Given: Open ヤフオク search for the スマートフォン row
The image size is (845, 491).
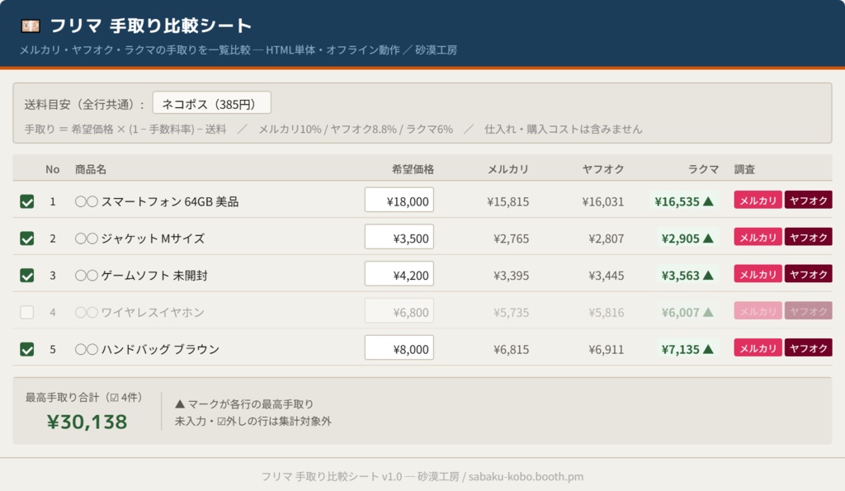Looking at the screenshot, I should [810, 199].
